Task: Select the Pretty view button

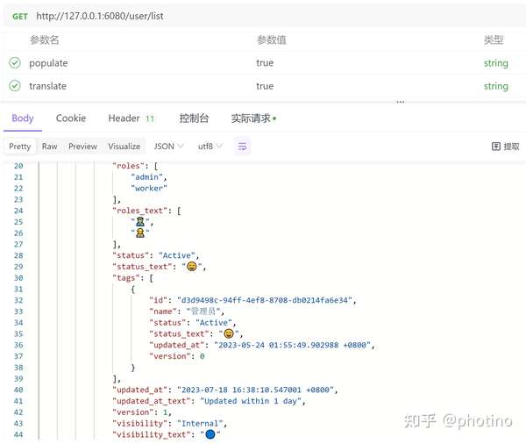Action: pyautogui.click(x=20, y=147)
